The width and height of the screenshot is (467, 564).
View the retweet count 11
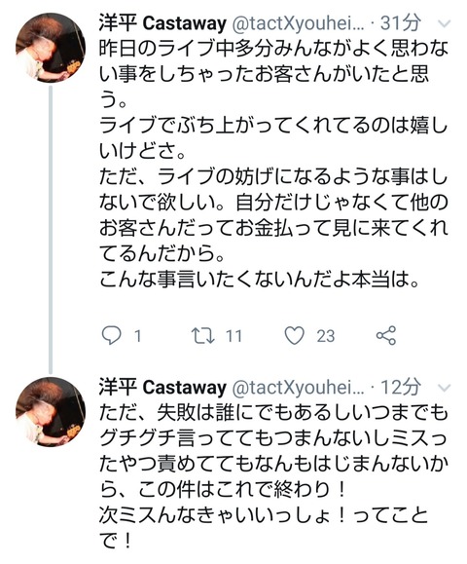click(x=233, y=336)
